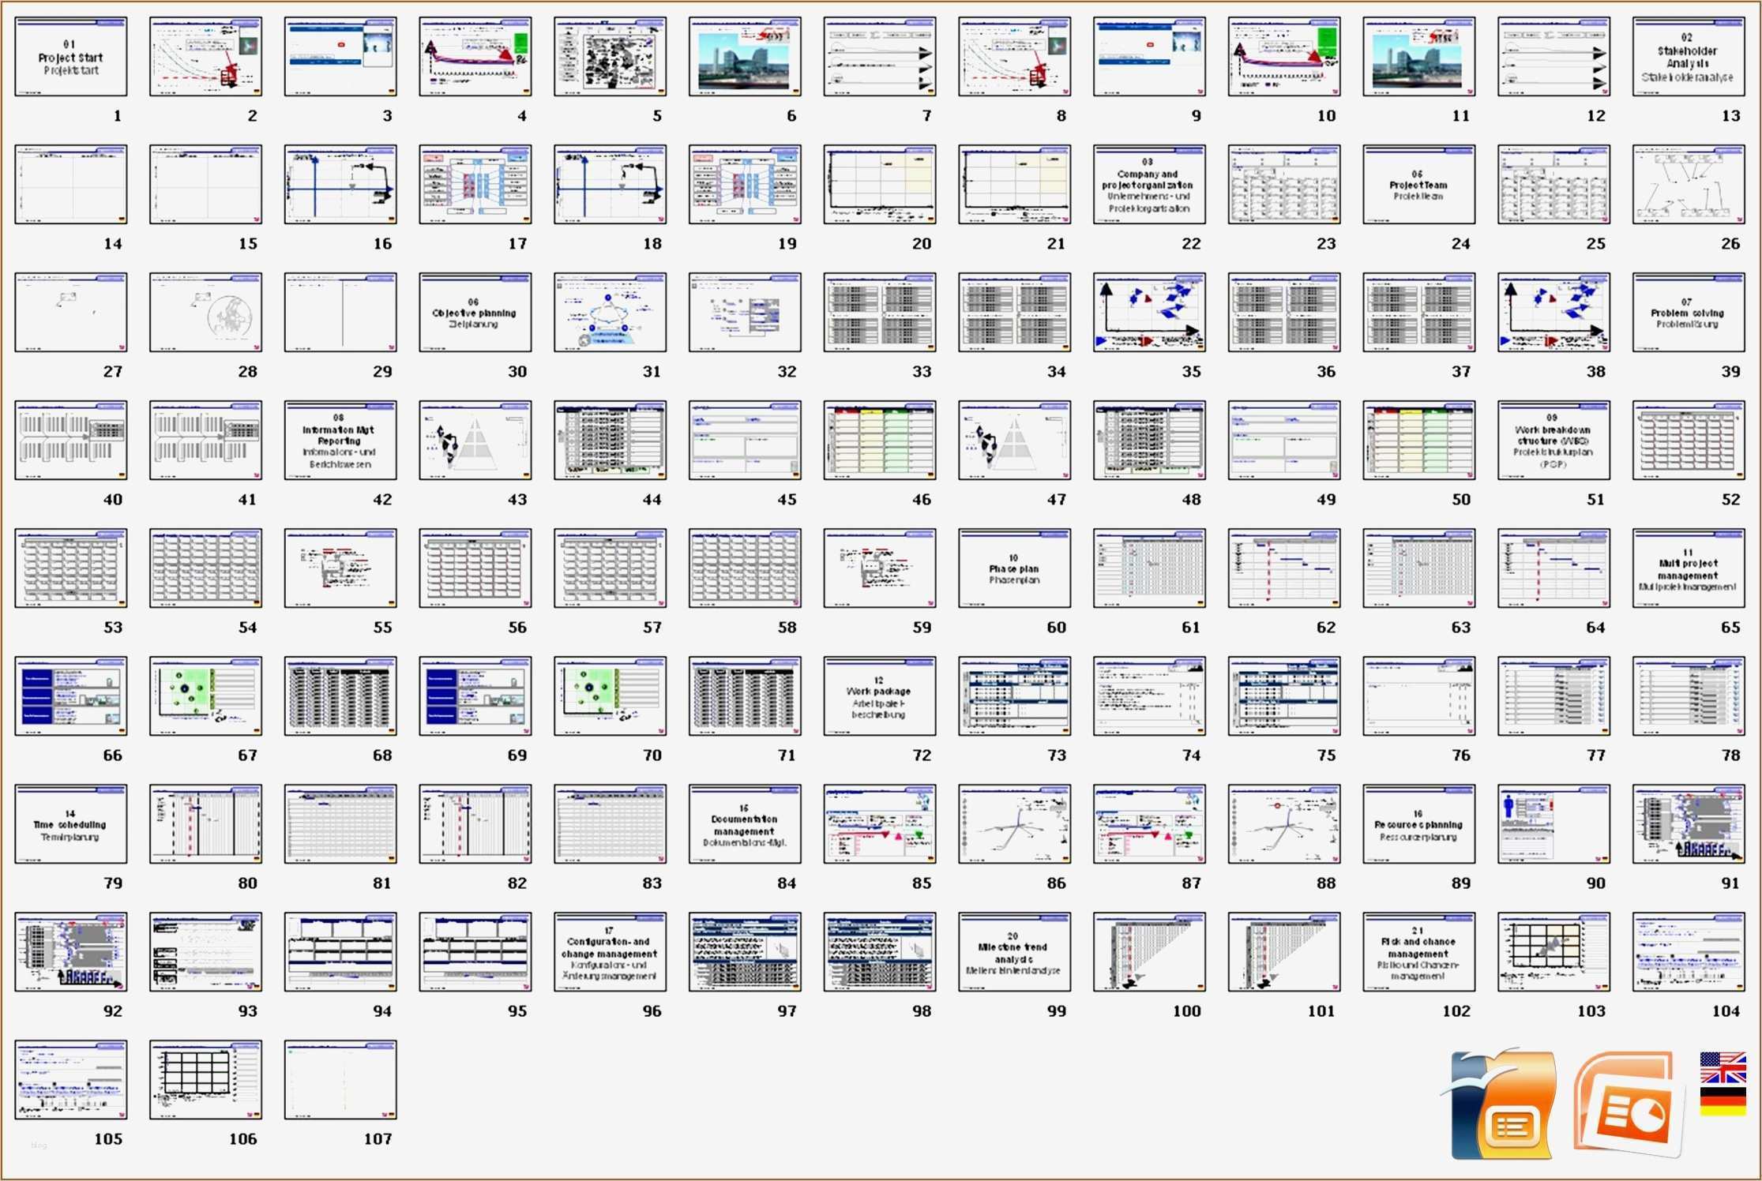The height and width of the screenshot is (1181, 1762).
Task: Select slide 51 'Work breakdown structure (WBS)'
Action: pos(1553,441)
